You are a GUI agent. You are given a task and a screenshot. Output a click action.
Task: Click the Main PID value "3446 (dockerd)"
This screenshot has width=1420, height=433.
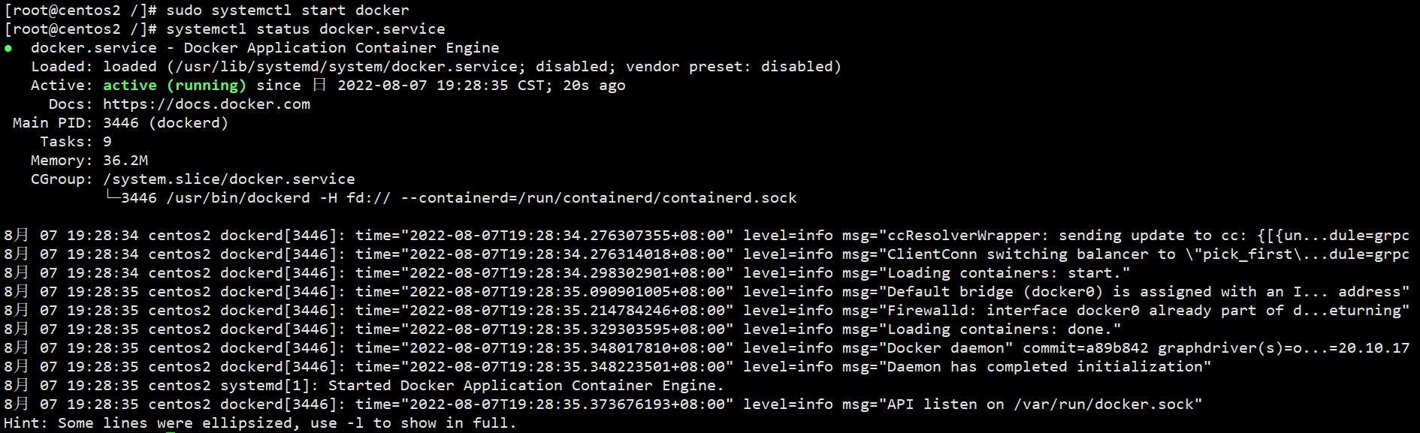[x=165, y=123]
